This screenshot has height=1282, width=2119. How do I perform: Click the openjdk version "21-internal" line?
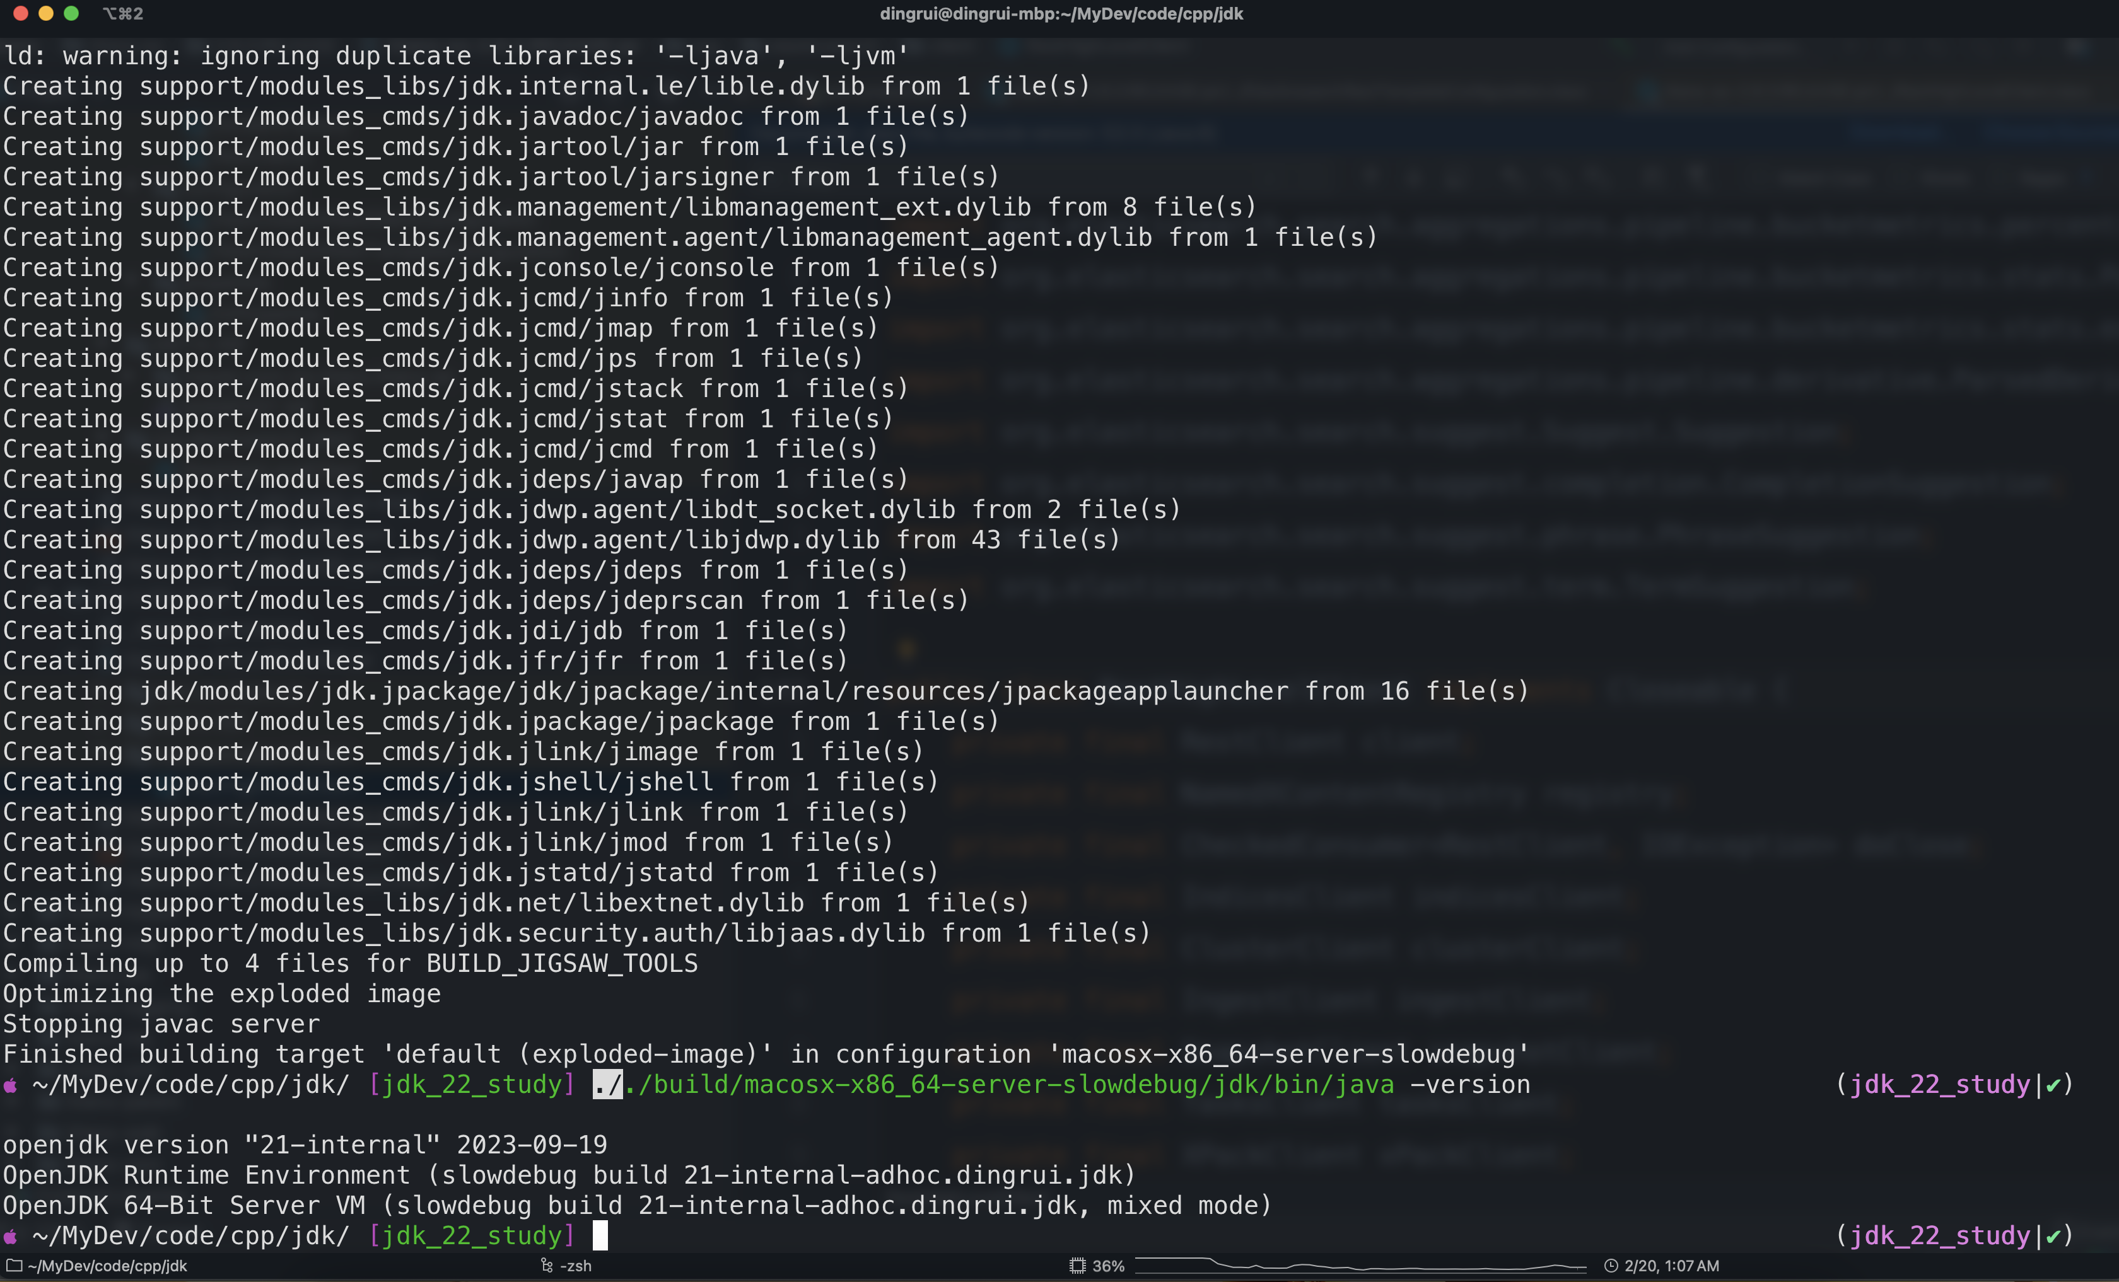pyautogui.click(x=305, y=1145)
